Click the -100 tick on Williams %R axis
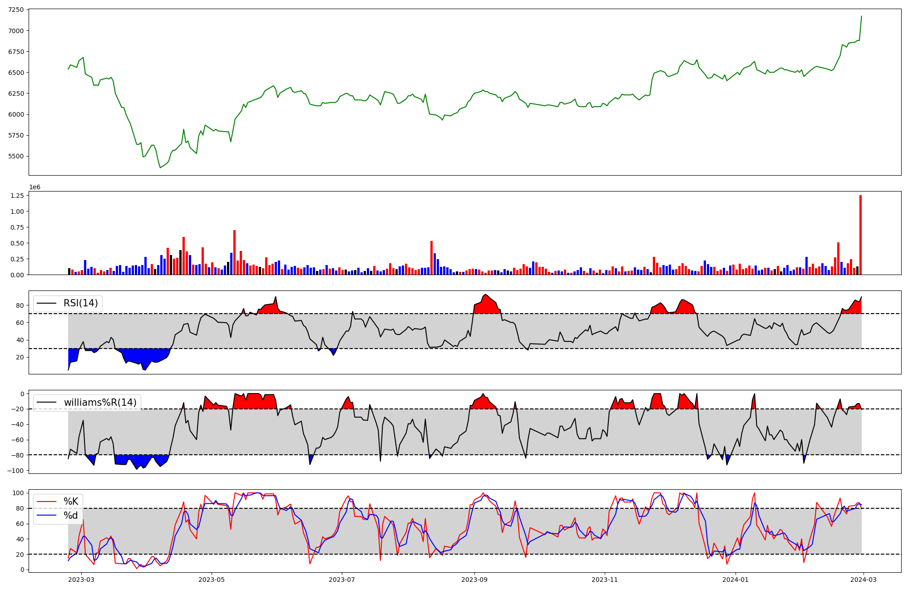 (15, 471)
